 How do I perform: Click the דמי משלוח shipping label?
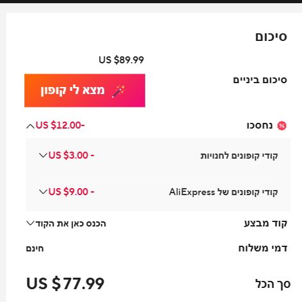(263, 248)
